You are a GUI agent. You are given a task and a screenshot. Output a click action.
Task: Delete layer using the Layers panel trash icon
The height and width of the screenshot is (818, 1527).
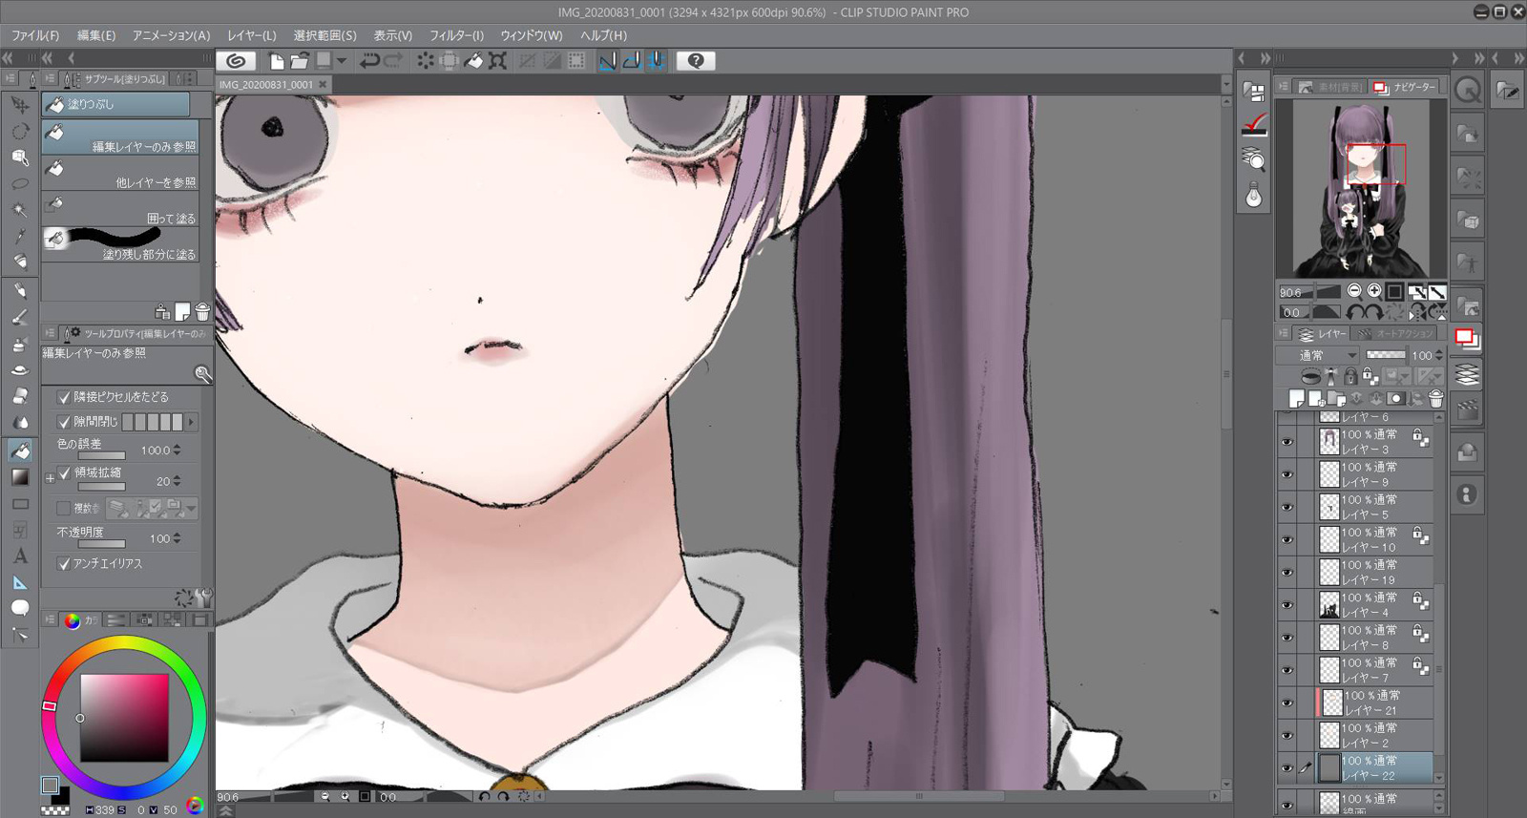[x=1436, y=399]
